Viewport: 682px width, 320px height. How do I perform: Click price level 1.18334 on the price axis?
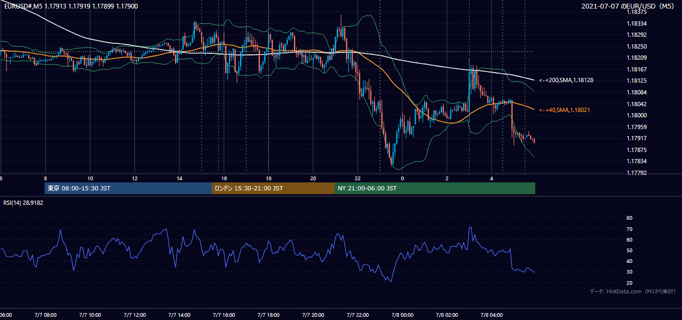pos(636,23)
